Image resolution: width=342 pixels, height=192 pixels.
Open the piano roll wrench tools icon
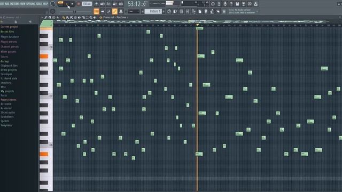tap(46, 18)
